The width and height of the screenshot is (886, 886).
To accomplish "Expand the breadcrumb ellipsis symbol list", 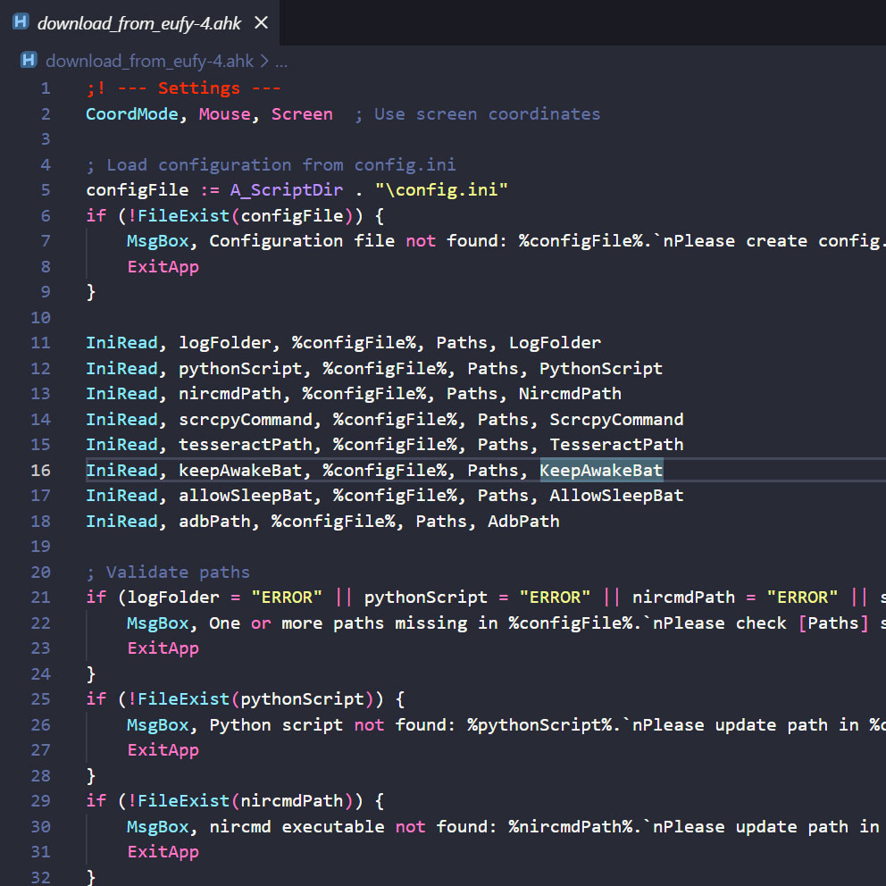I will pos(281,61).
